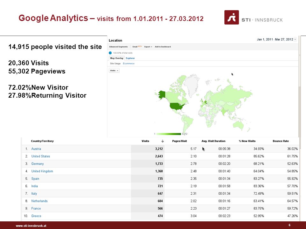Screen dimensions: 306x229
Task: Open the United States country link
Action: [x=40, y=156]
